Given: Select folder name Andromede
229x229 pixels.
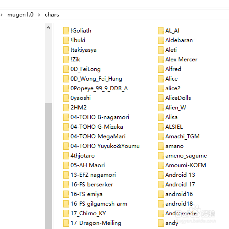Looking at the screenshot, I should point(181,213).
